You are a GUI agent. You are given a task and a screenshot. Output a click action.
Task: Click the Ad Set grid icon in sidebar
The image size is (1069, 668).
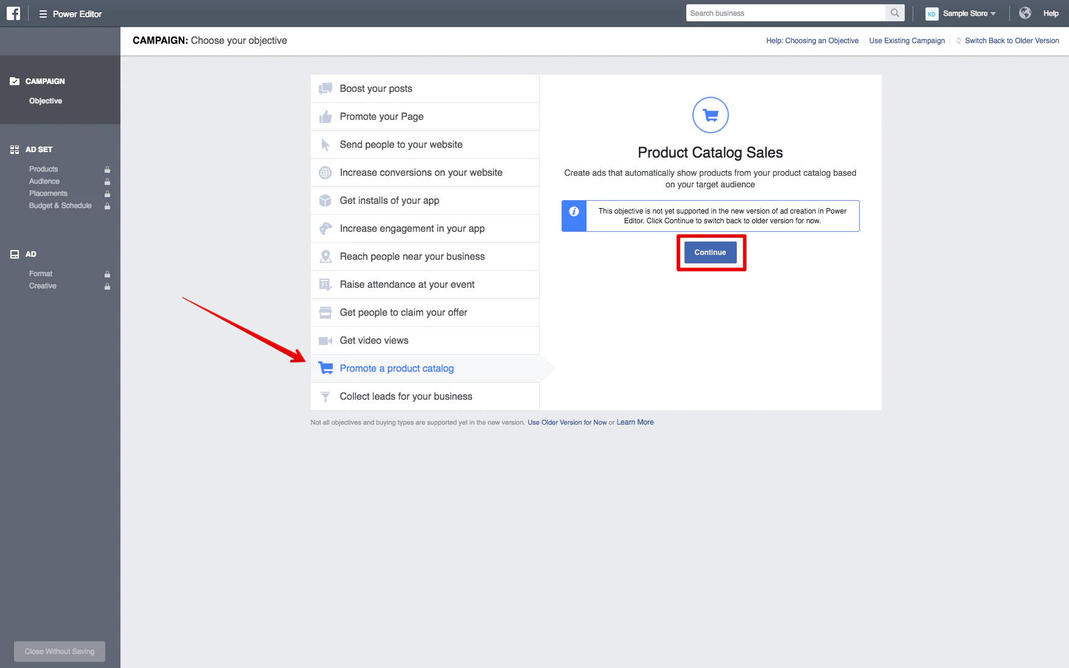[15, 150]
